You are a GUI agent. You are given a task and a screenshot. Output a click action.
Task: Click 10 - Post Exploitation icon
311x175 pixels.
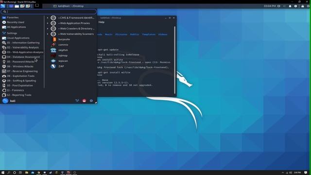point(4,86)
